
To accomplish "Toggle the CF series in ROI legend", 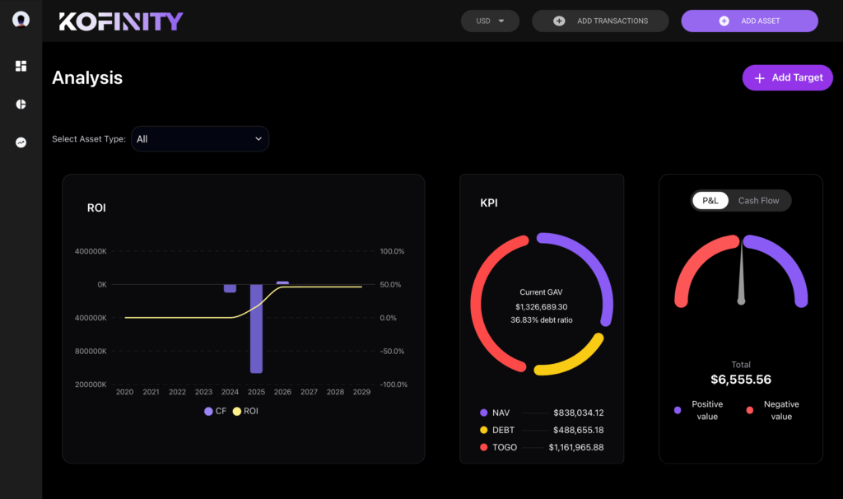I will click(x=215, y=411).
